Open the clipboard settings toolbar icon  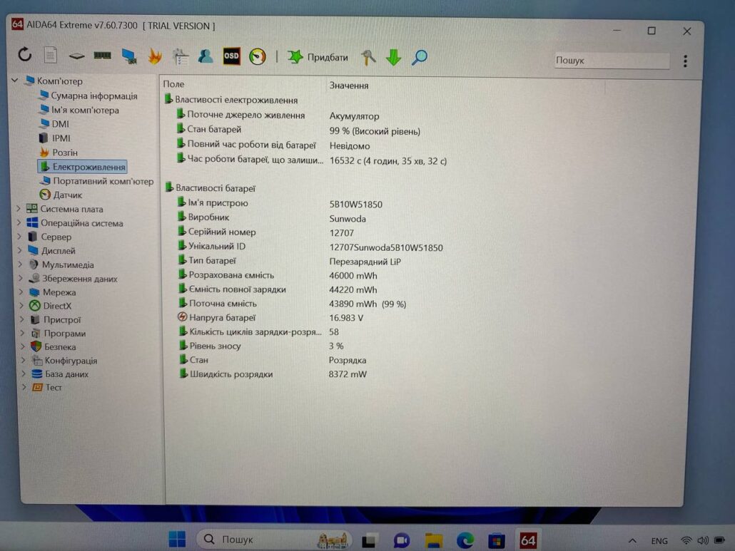click(181, 56)
